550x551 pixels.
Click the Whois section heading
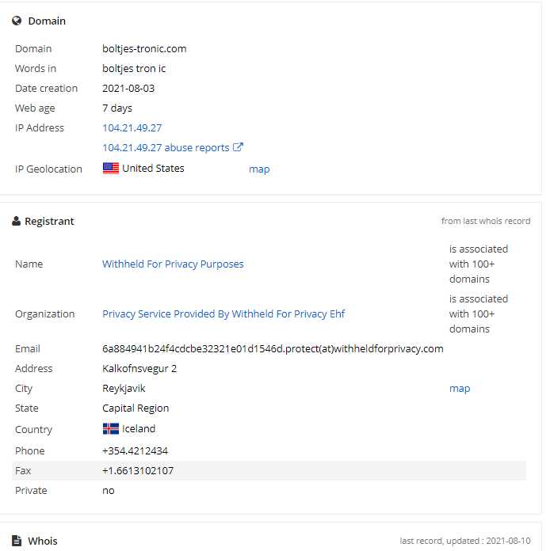(43, 541)
